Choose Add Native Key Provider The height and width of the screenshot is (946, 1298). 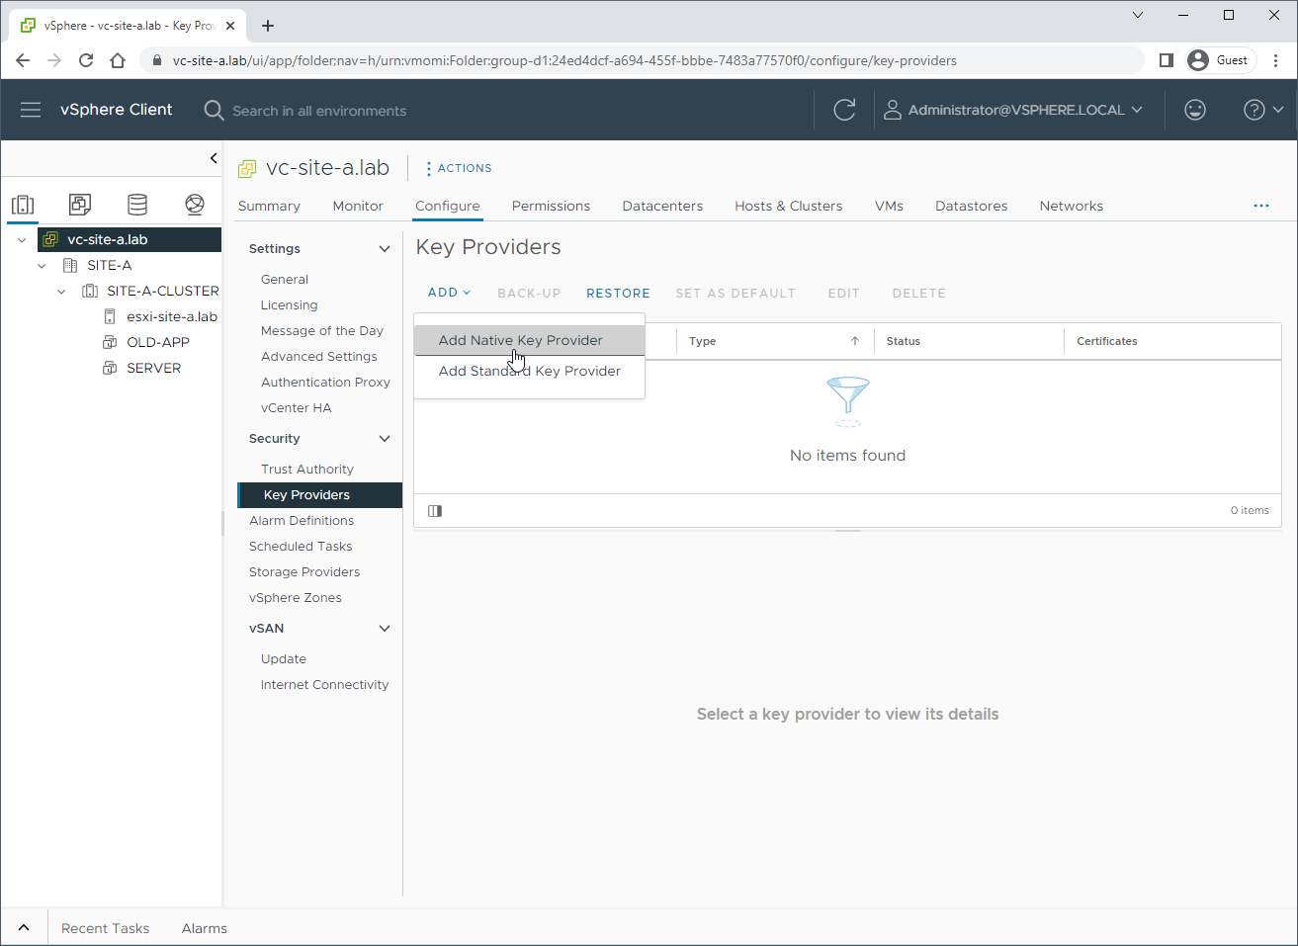[529, 340]
